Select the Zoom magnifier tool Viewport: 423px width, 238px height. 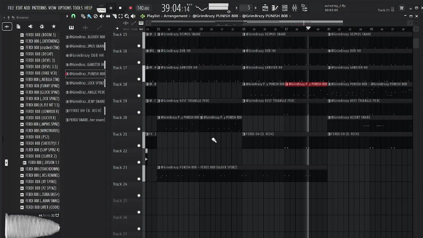127,16
